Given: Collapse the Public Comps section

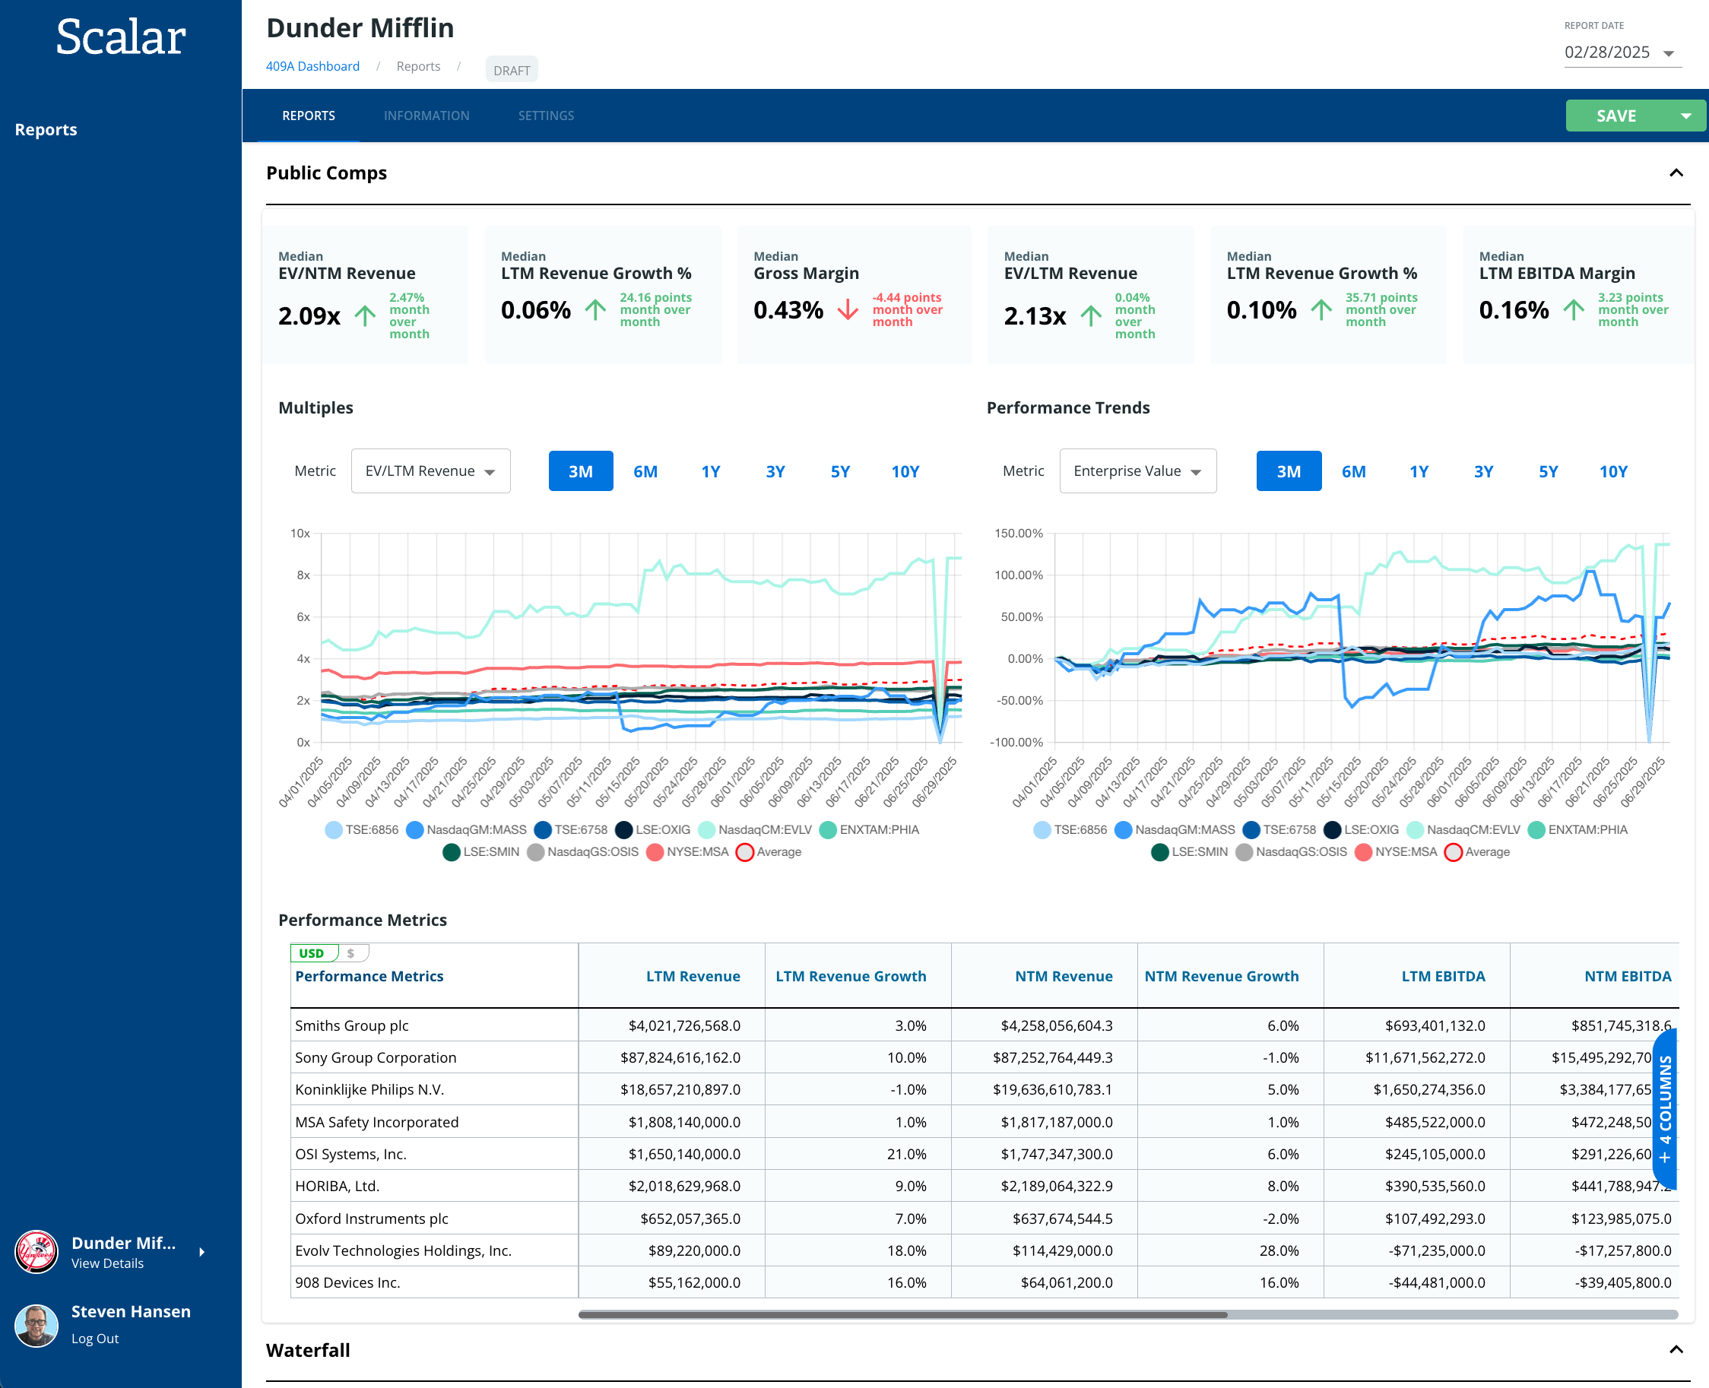Looking at the screenshot, I should pyautogui.click(x=1676, y=173).
